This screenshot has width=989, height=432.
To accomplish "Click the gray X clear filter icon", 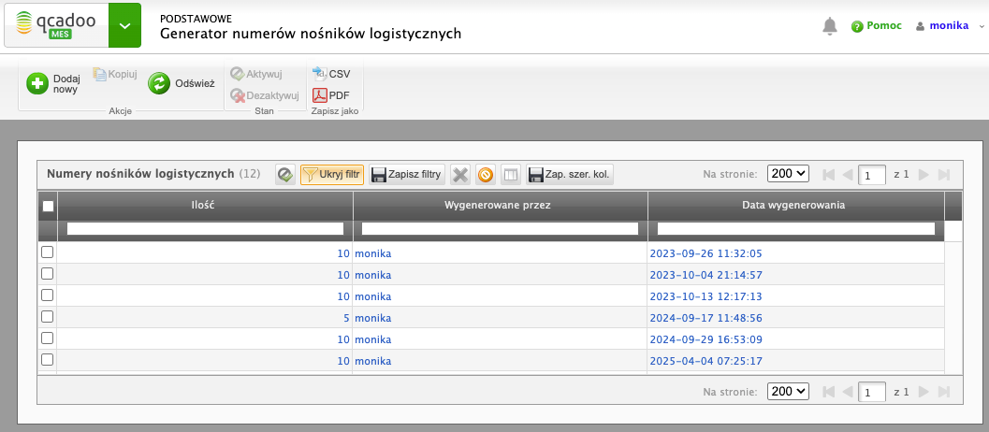I will click(460, 175).
